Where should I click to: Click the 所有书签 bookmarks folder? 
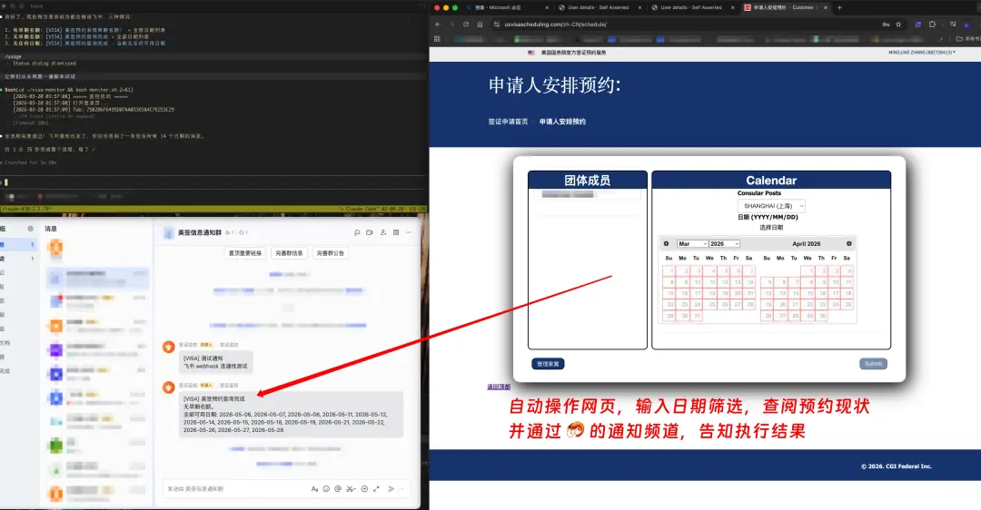click(968, 39)
